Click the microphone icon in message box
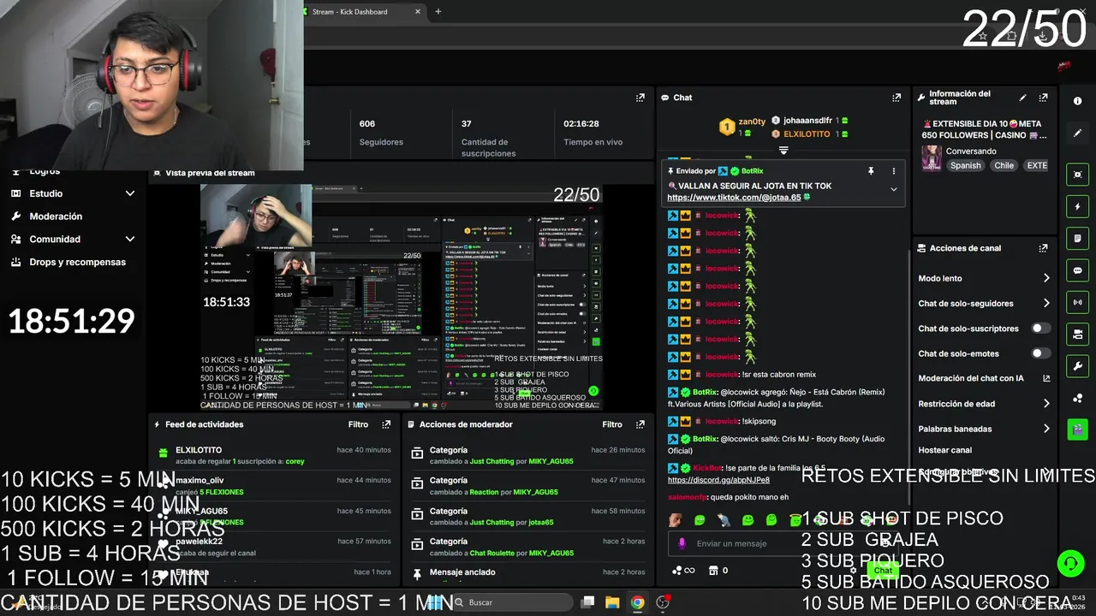Screen dimensions: 1096x616 [682, 543]
